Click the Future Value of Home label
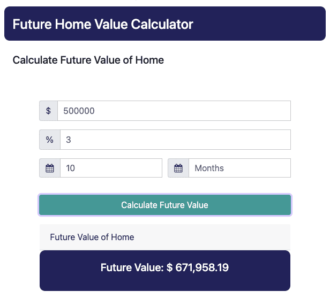 tap(92, 237)
